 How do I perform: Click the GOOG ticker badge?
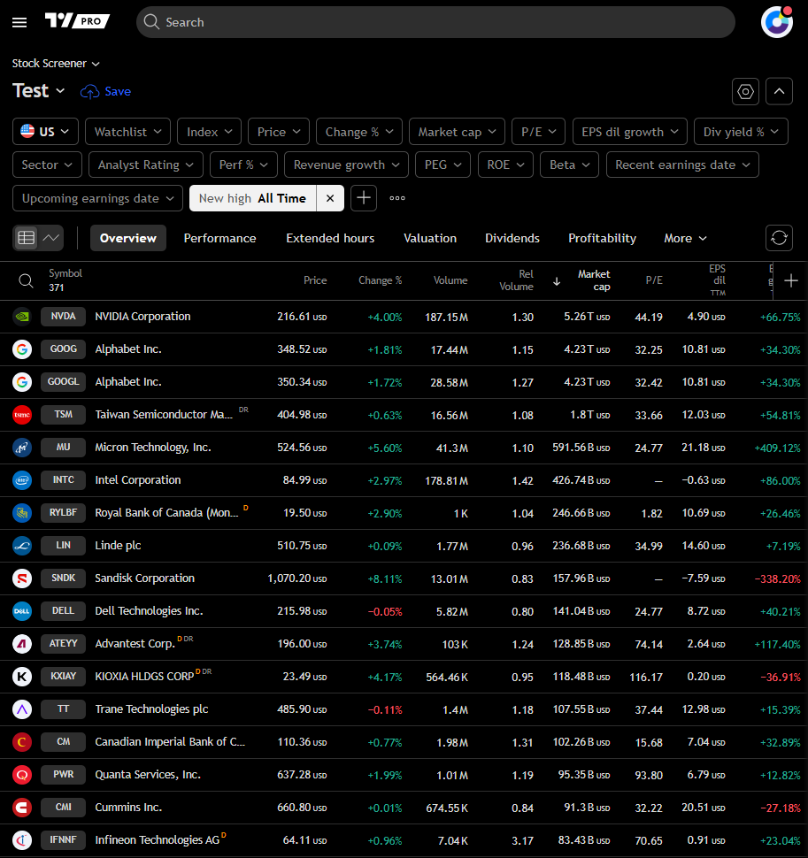(64, 349)
